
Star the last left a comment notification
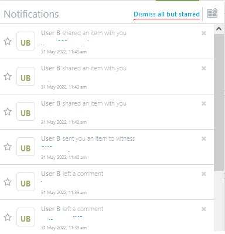[8, 217]
